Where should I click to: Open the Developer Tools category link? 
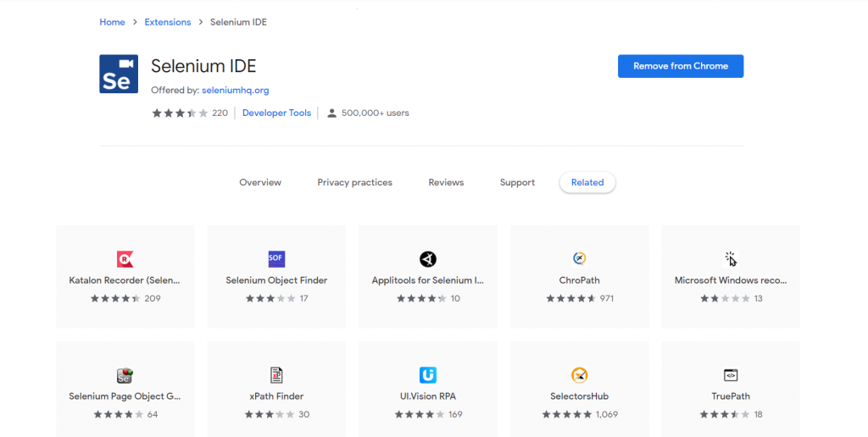pos(277,113)
